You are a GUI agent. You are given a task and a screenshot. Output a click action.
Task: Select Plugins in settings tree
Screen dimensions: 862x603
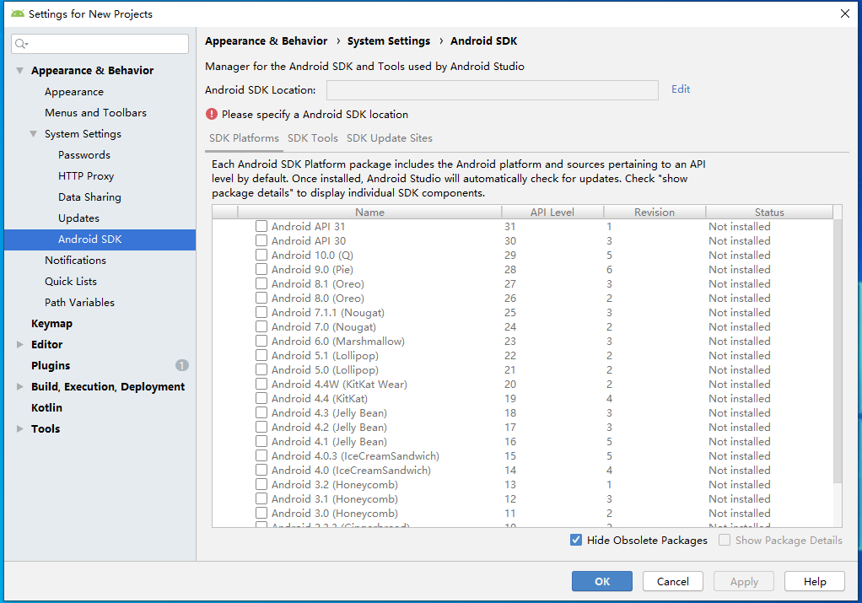pyautogui.click(x=51, y=365)
